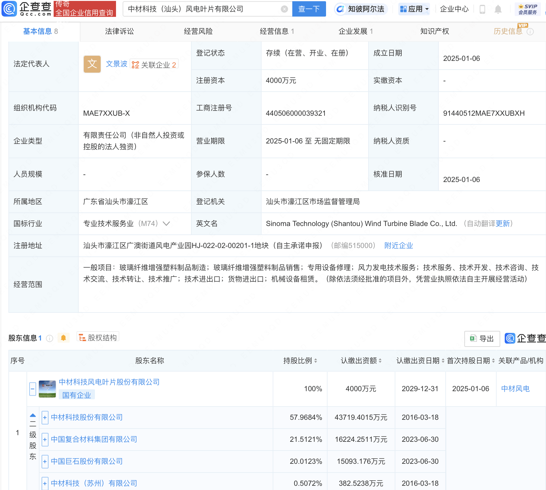Export shareholder data via the Excel 导出 icon
Screen dimensions: 546x490
click(x=482, y=338)
